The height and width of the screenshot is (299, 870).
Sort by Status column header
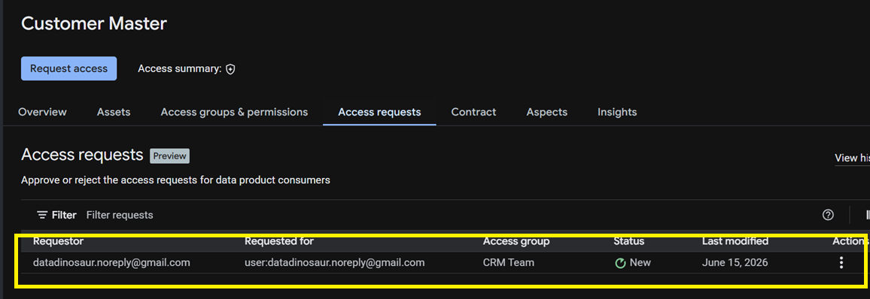point(629,241)
